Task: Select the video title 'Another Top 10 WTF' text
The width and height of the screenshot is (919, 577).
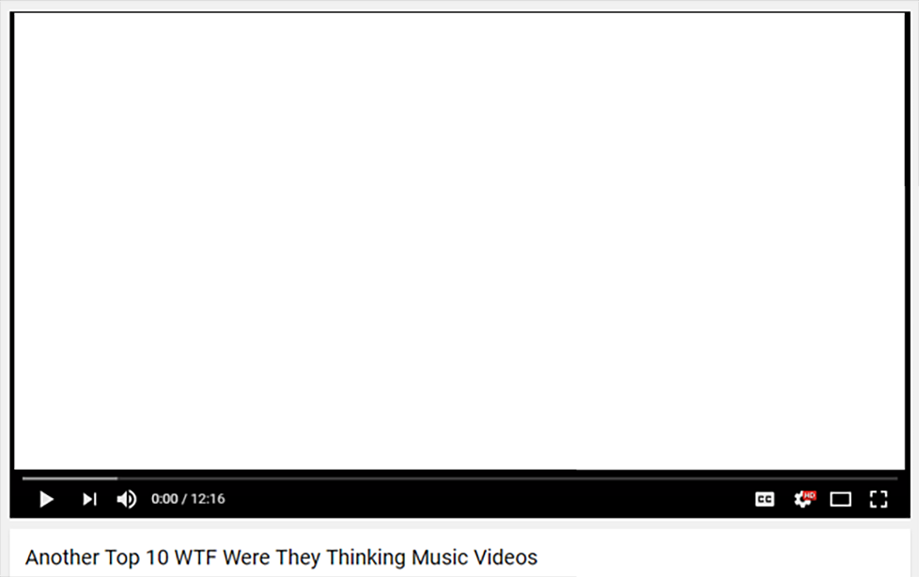Action: (x=120, y=557)
